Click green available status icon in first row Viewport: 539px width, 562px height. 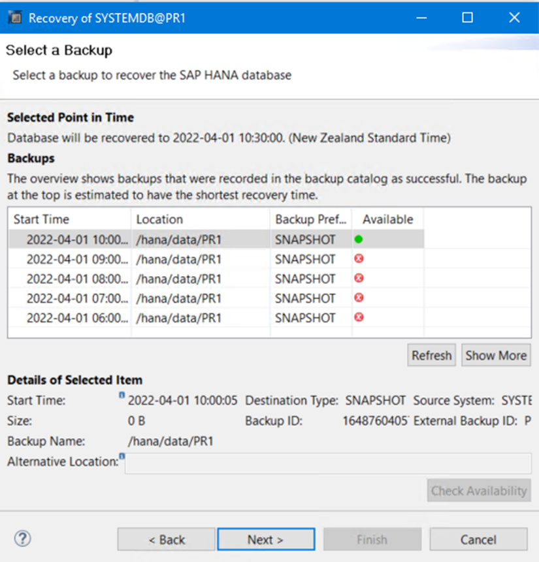pos(359,240)
